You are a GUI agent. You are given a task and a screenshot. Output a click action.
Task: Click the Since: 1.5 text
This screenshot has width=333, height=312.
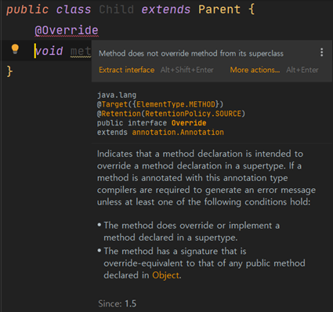[x=118, y=303]
